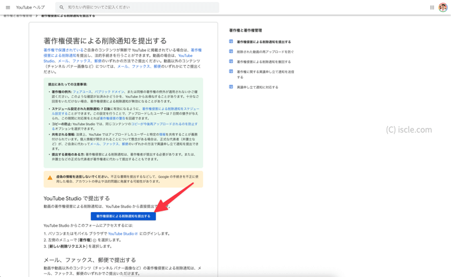Type in the help search field

[139, 7]
